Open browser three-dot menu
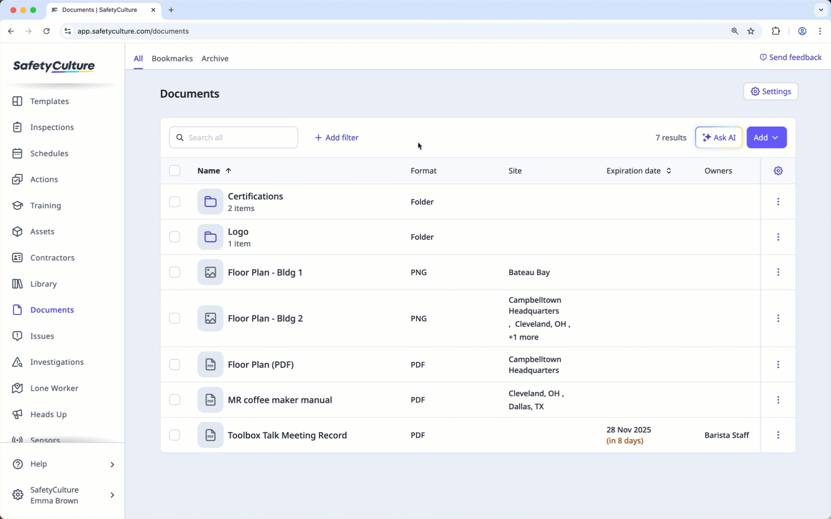The image size is (831, 519). (x=820, y=31)
